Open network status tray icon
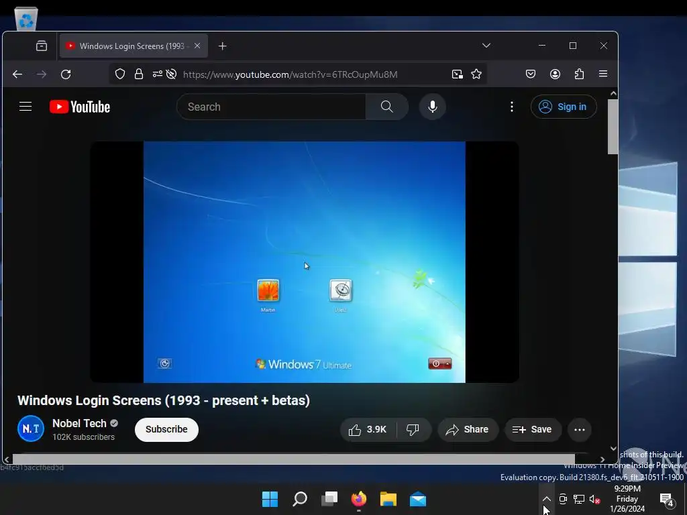Viewport: 687px width, 515px height. 579,499
